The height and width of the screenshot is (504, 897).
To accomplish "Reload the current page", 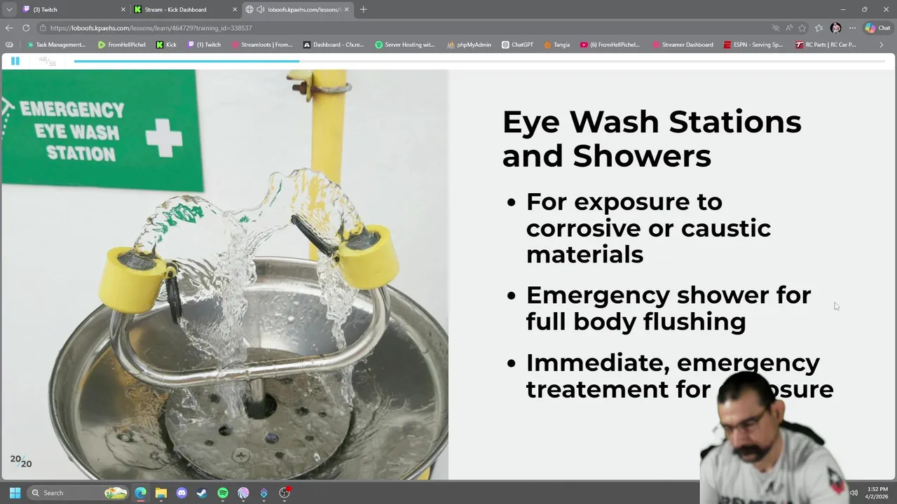I will 26,28.
